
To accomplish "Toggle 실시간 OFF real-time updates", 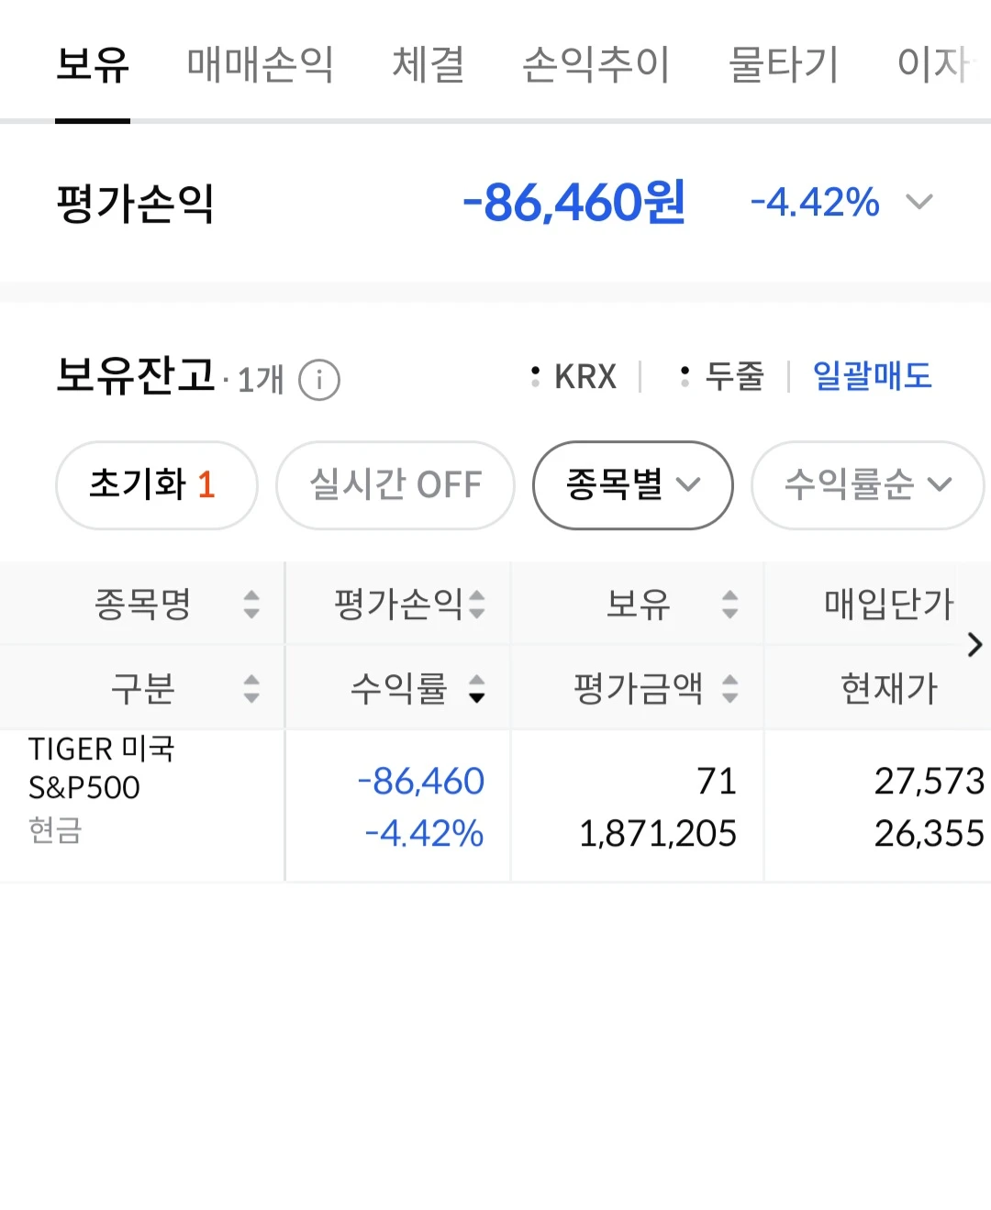I will (395, 484).
